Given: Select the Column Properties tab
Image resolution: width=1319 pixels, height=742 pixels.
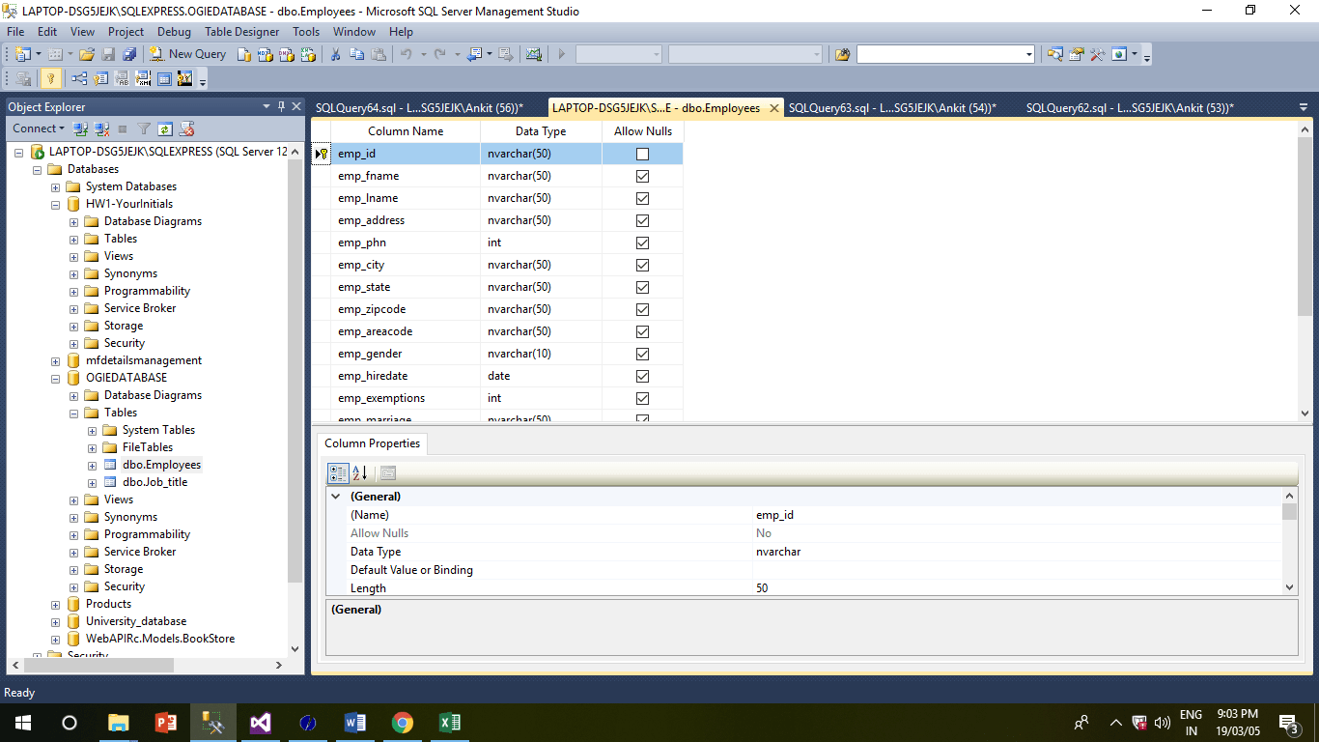Looking at the screenshot, I should click(x=372, y=443).
